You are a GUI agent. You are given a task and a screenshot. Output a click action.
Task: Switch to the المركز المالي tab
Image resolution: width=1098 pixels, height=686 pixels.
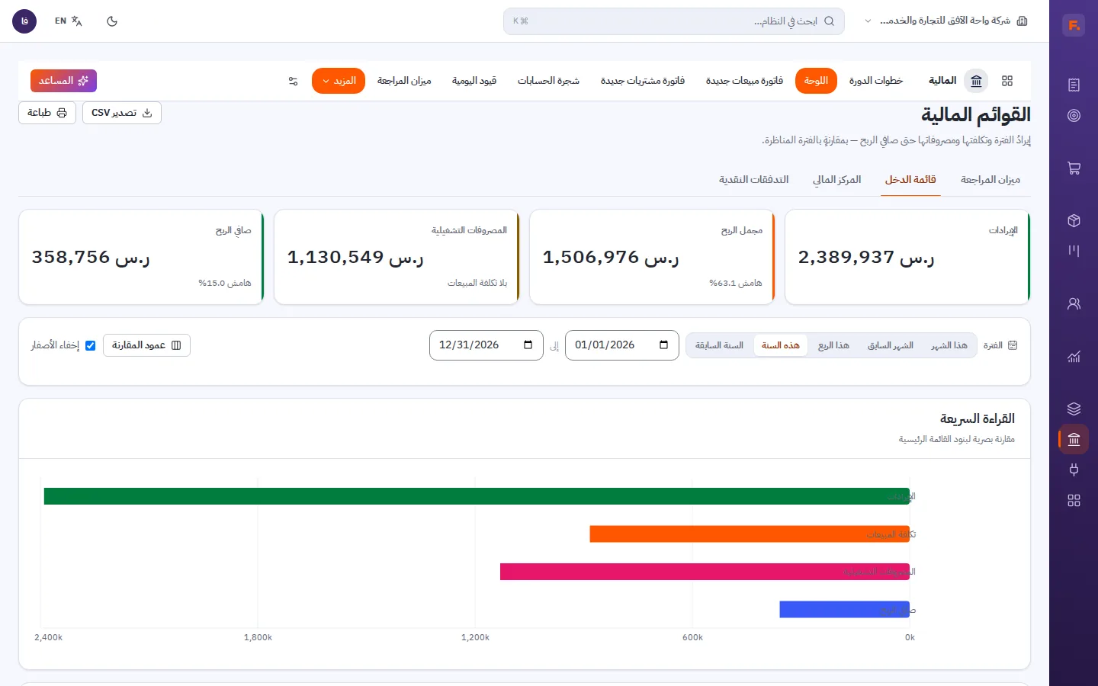(836, 180)
